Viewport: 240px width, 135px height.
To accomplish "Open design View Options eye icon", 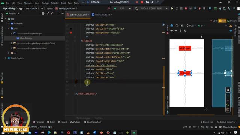I will coord(172,31).
